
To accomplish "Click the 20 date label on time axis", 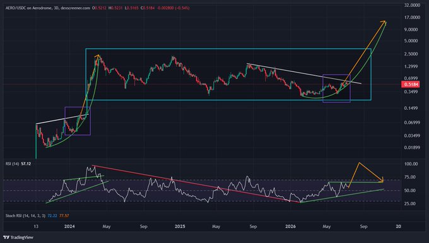I will 398,227.
